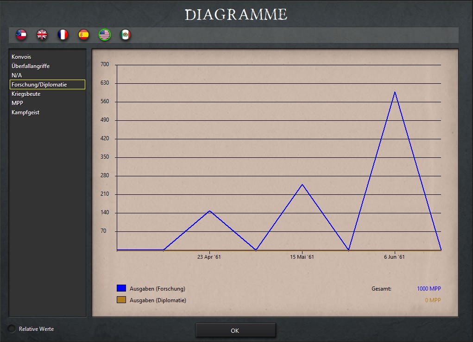473x342 pixels.
Task: Select the United States flag icon
Action: coord(105,35)
